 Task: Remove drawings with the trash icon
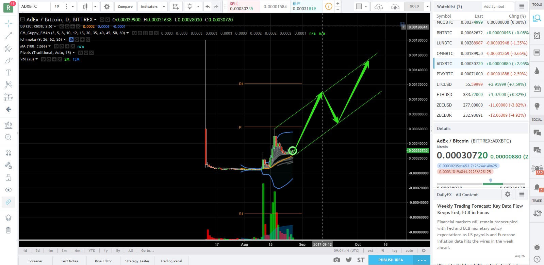[x=9, y=230]
